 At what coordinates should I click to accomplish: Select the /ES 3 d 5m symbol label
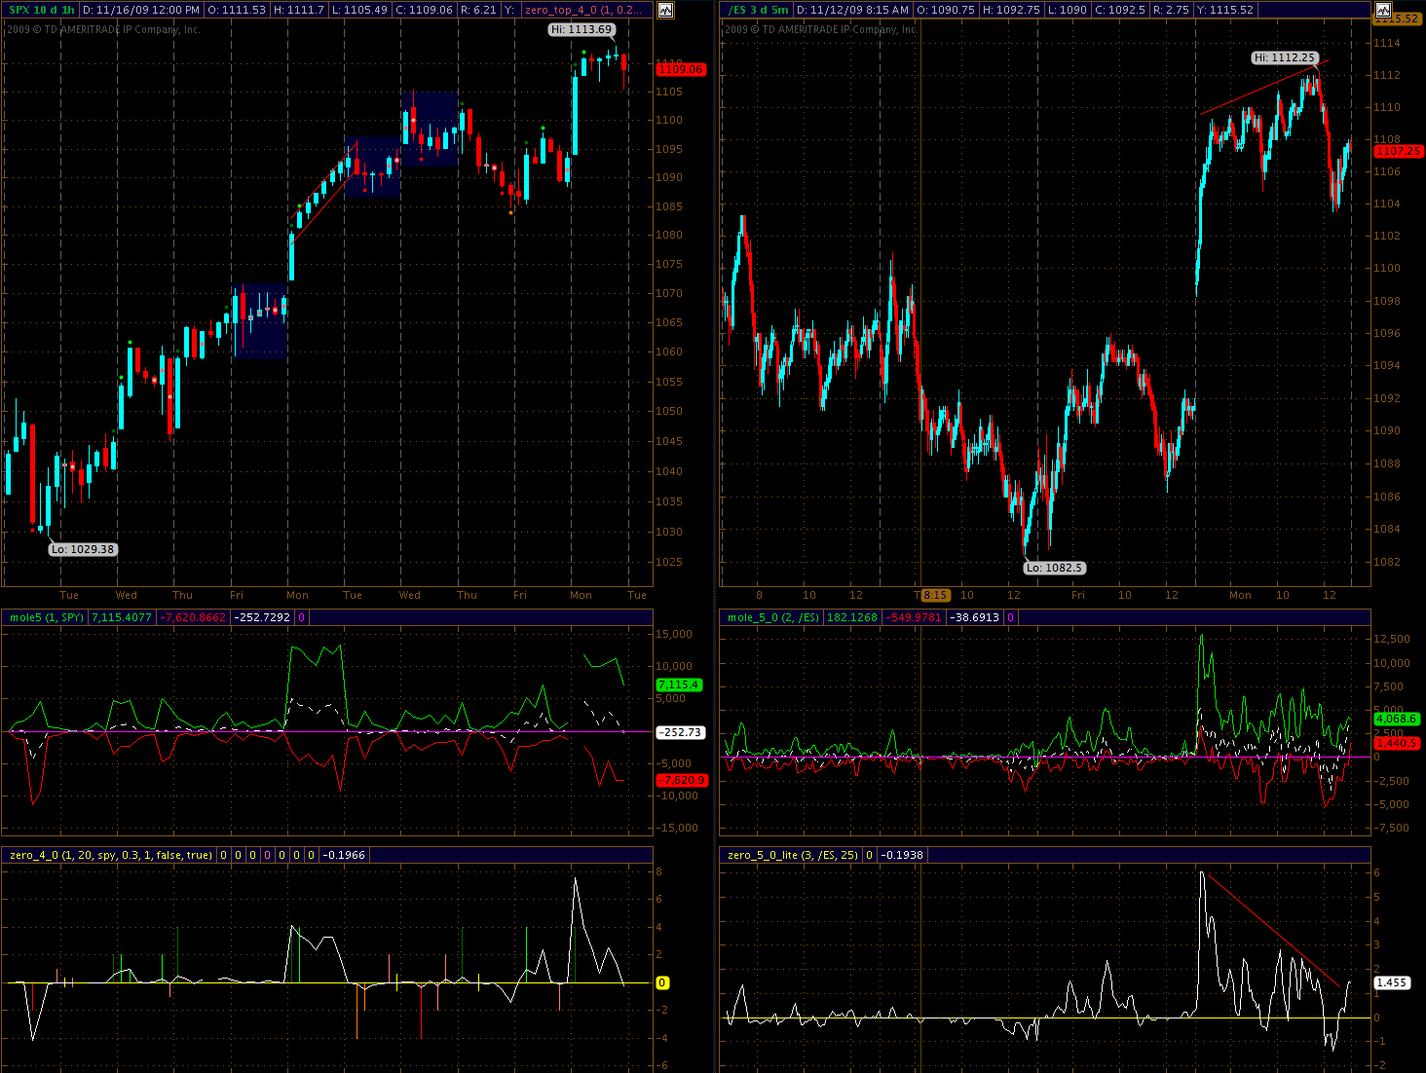tap(759, 10)
